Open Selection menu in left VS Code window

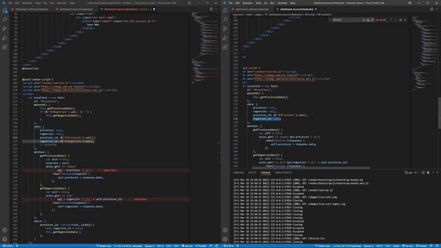tap(27, 3)
